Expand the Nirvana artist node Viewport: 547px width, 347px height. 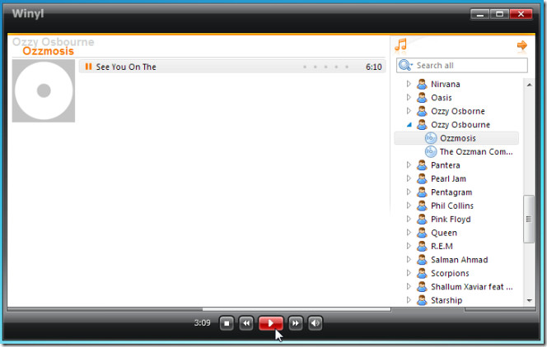point(409,84)
